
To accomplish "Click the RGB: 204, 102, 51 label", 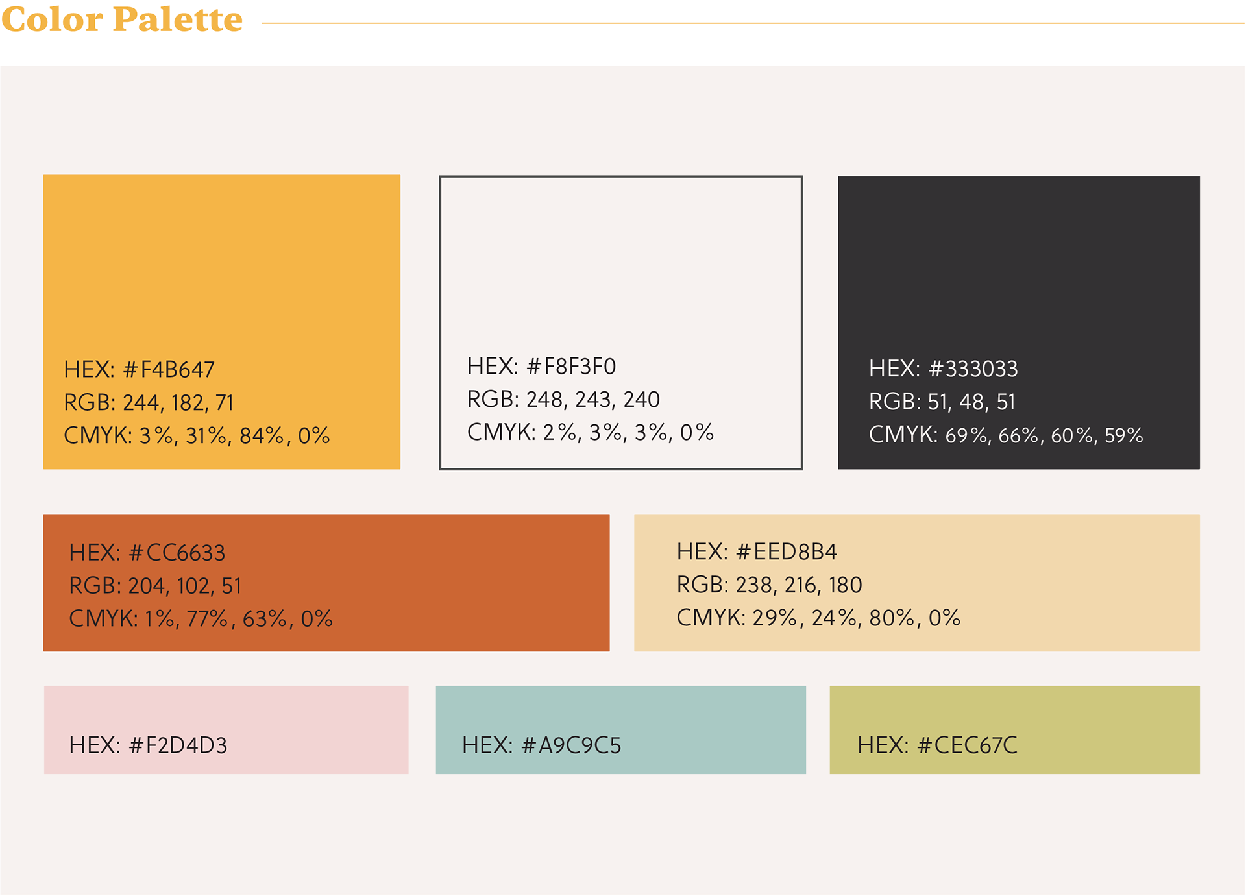I will click(x=155, y=586).
